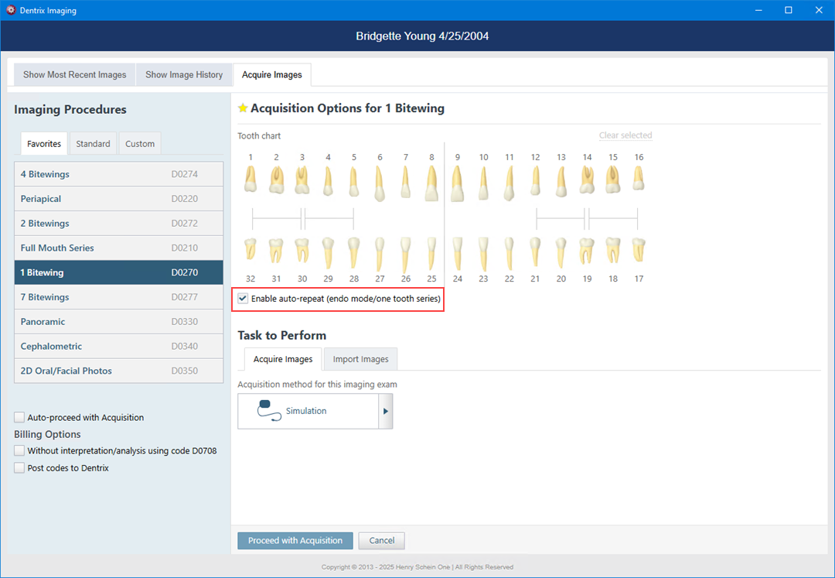835x578 pixels.
Task: Select bitewing bracket spanning teeth 14-16
Action: (x=613, y=218)
